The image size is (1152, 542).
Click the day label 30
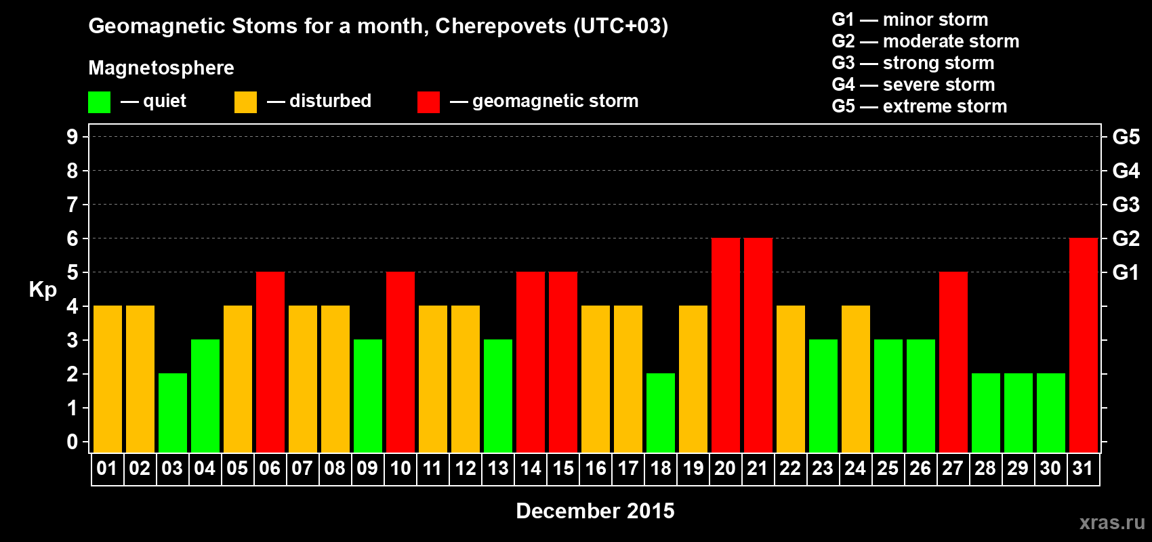[x=1050, y=468]
